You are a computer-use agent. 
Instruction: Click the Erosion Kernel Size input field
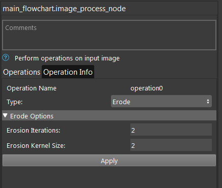171,145
